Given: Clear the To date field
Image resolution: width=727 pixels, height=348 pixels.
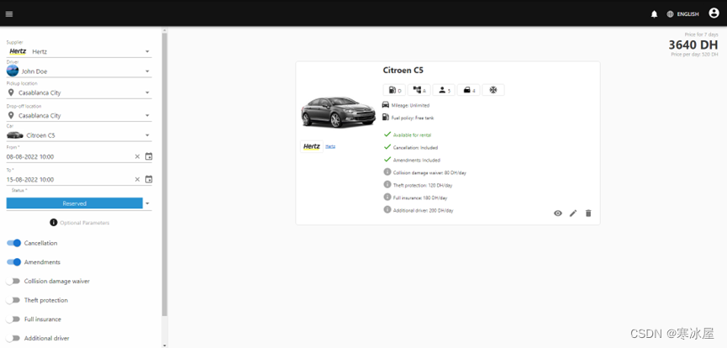Looking at the screenshot, I should (x=137, y=180).
